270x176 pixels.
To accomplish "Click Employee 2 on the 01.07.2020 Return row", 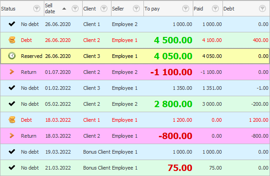I will tap(125, 72).
